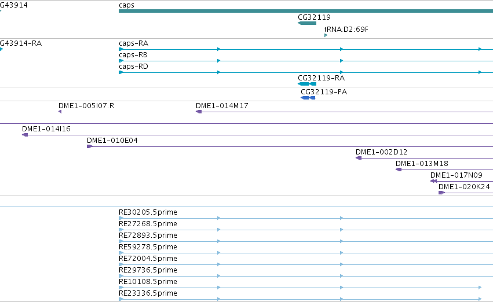Click the start arrow of DME1-014I16

click(x=25, y=135)
